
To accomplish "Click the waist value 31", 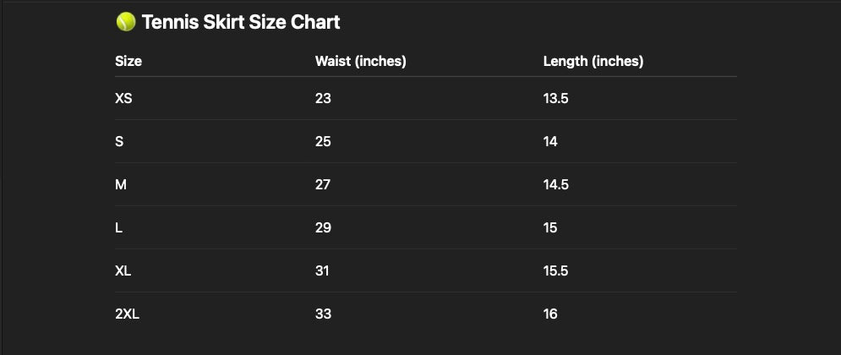I will click(322, 270).
